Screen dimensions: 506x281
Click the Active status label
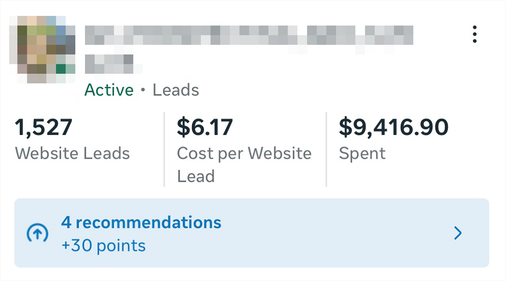[x=109, y=90]
